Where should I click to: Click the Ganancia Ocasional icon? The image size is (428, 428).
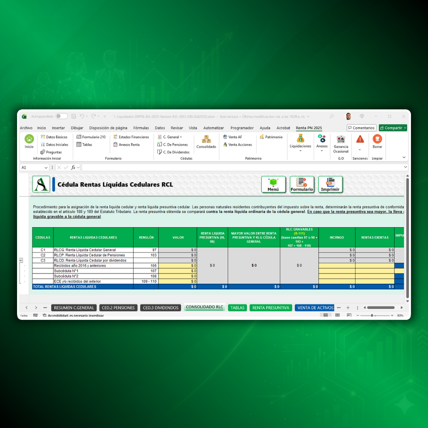341,139
